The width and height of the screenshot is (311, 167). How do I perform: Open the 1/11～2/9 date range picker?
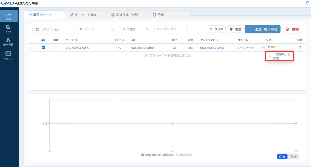click(x=53, y=29)
